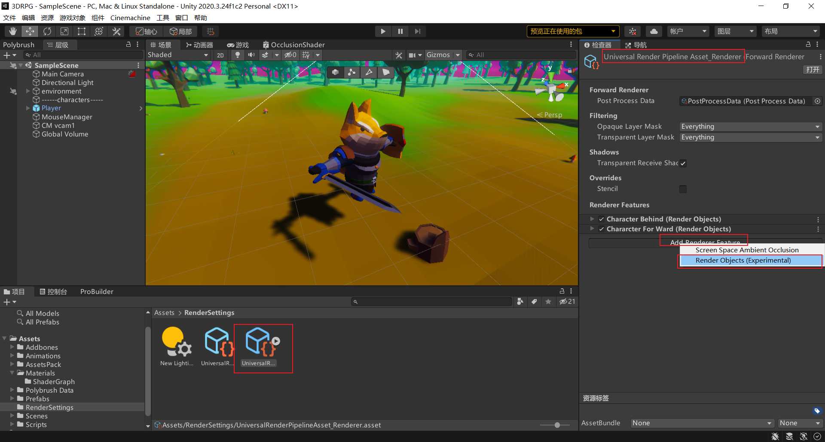Select the Move tool
Screen dimensions: 825x442
pos(30,31)
